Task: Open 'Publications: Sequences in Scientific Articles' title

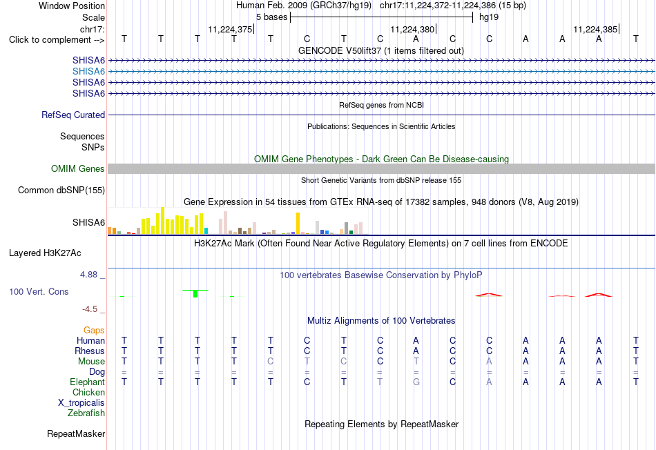Action: (x=381, y=126)
